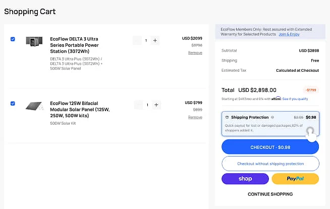Click the USD $799 price
The width and height of the screenshot is (330, 209).
(x=193, y=102)
